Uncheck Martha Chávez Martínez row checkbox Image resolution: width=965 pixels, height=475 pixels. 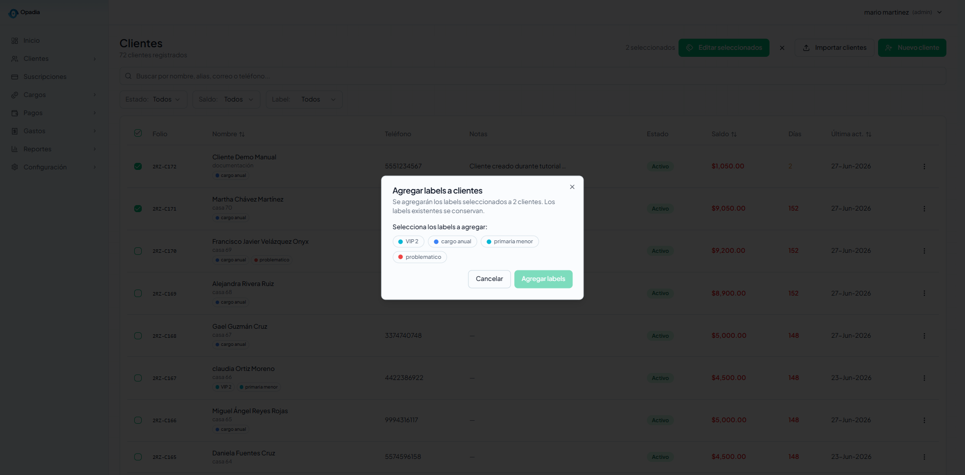[x=138, y=209]
